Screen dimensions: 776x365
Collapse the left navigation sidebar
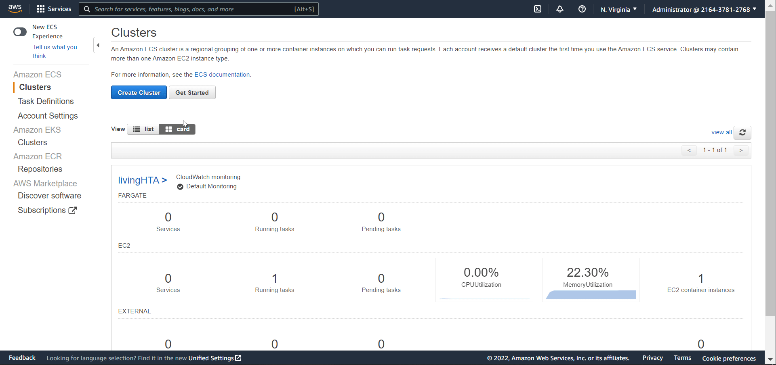[x=97, y=45]
